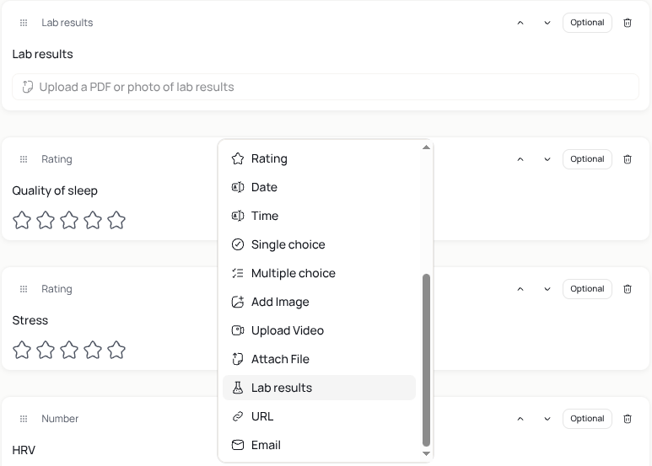Move the Lab results field down
This screenshot has width=652, height=466.
tap(547, 23)
